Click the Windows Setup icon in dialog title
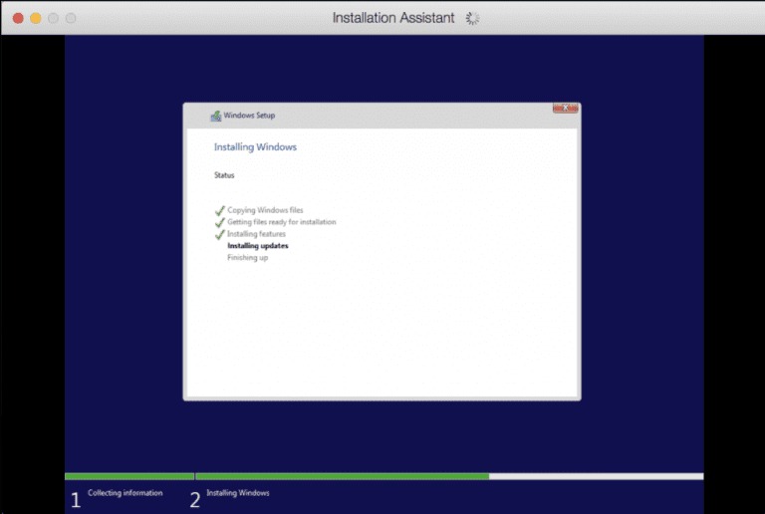Viewport: 765px width, 514px height. (x=215, y=116)
